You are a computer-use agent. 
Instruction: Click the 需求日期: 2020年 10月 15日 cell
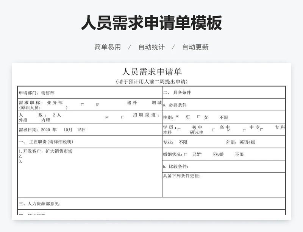click(x=90, y=129)
